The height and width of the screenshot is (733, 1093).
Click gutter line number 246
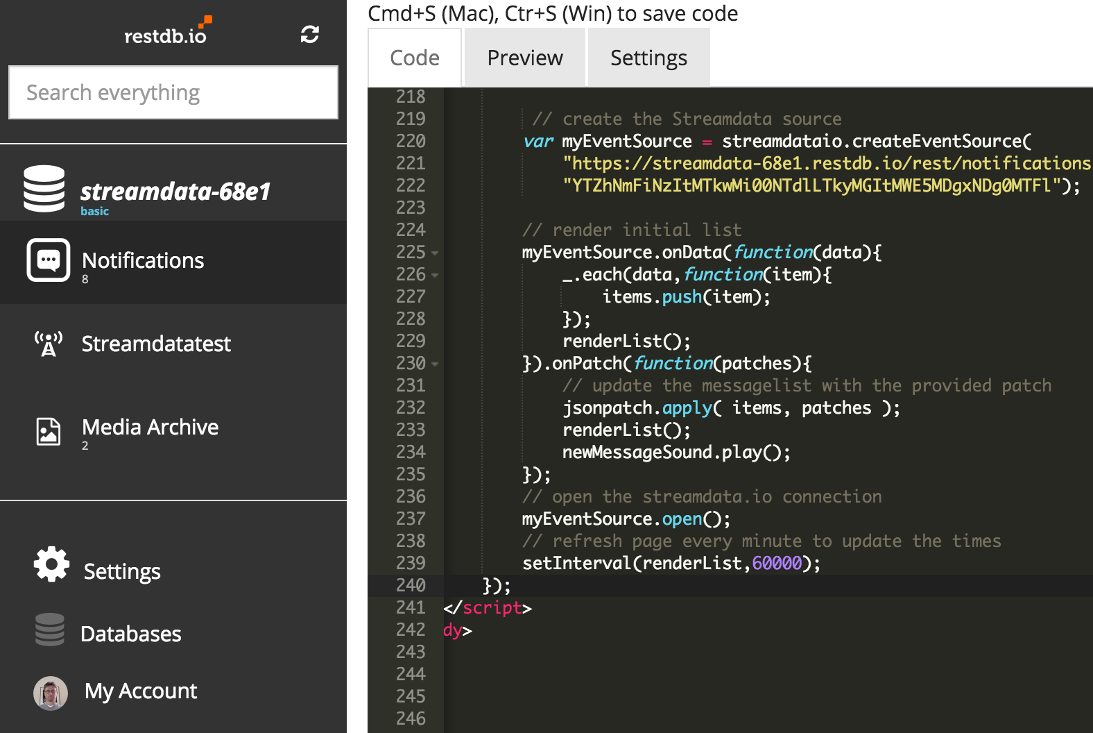[x=411, y=718]
